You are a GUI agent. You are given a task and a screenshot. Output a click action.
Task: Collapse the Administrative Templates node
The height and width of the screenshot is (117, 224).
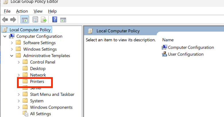pos(12,56)
